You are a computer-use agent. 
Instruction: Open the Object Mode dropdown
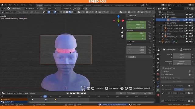(9, 12)
